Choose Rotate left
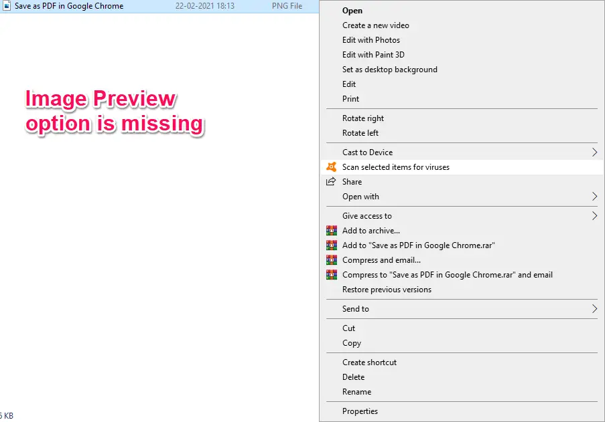This screenshot has width=605, height=422. (462, 132)
